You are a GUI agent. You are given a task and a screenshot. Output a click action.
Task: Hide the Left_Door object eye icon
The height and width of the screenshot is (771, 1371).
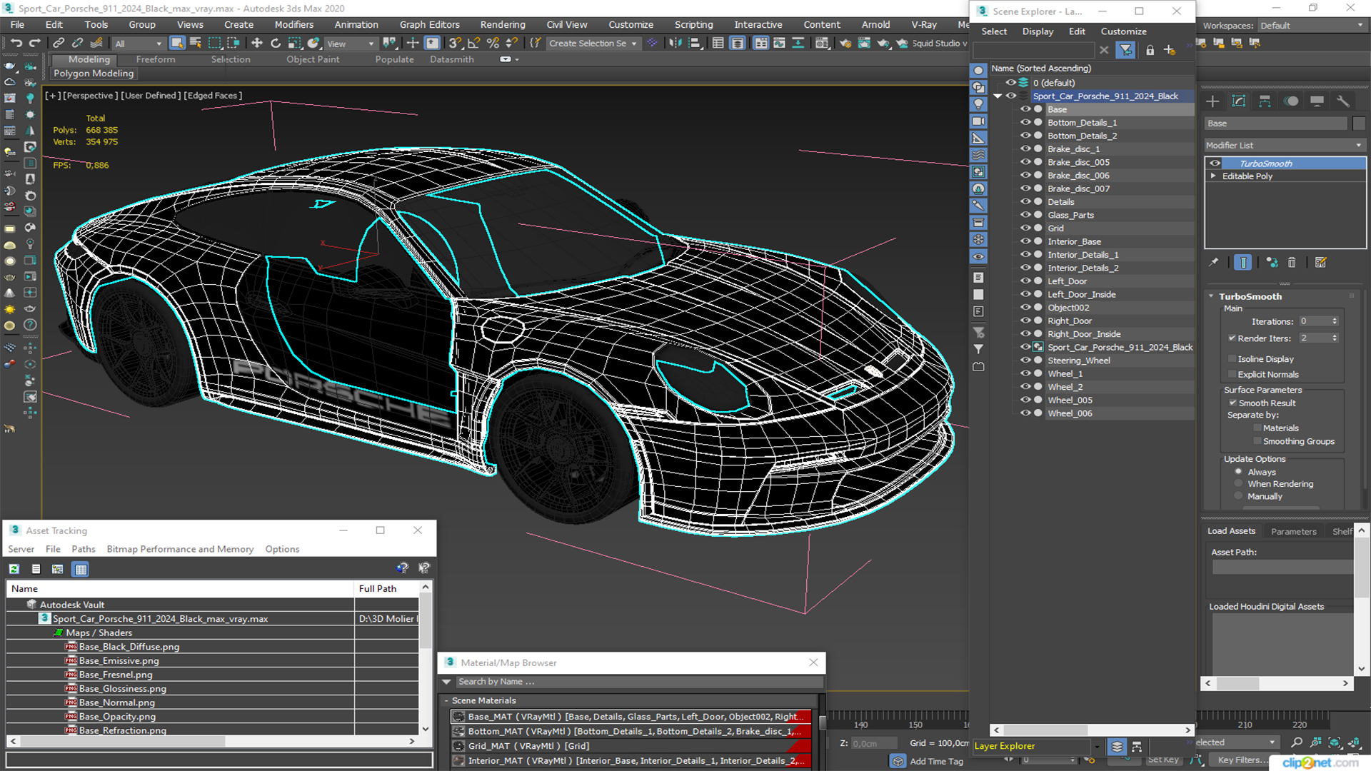pyautogui.click(x=1025, y=281)
